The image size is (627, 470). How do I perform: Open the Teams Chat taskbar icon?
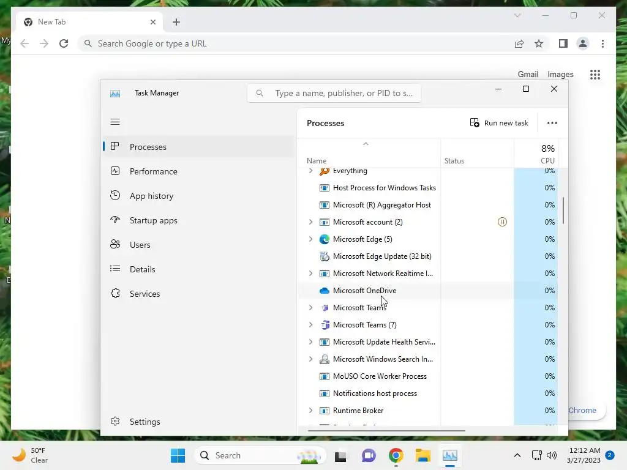click(x=369, y=455)
